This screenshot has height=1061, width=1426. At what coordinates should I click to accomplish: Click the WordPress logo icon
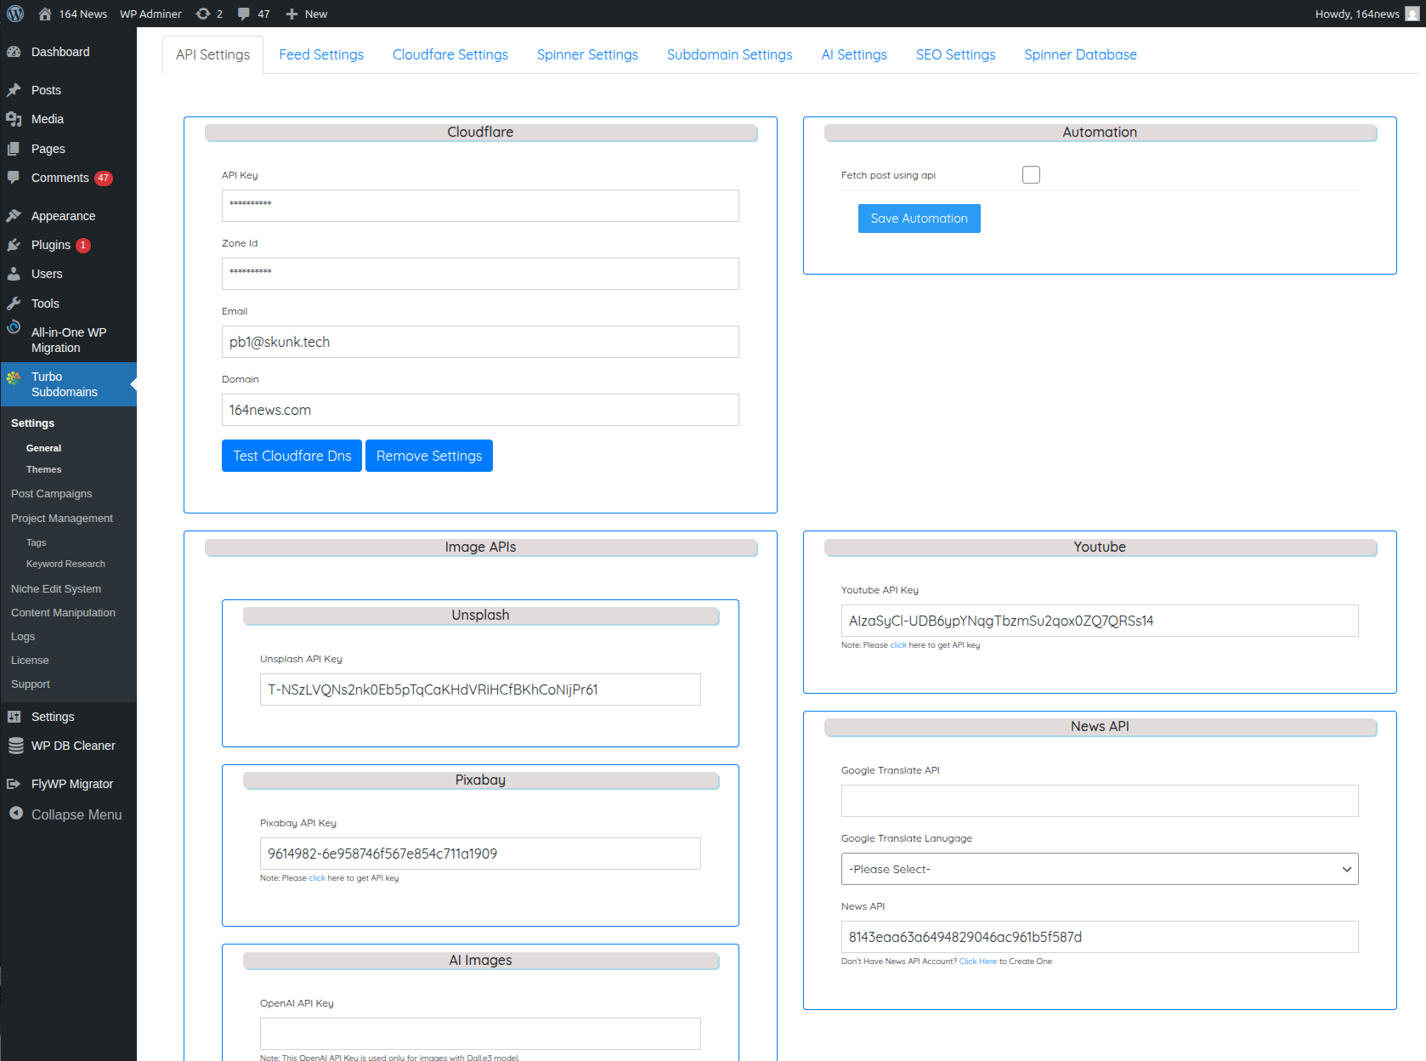[x=15, y=14]
